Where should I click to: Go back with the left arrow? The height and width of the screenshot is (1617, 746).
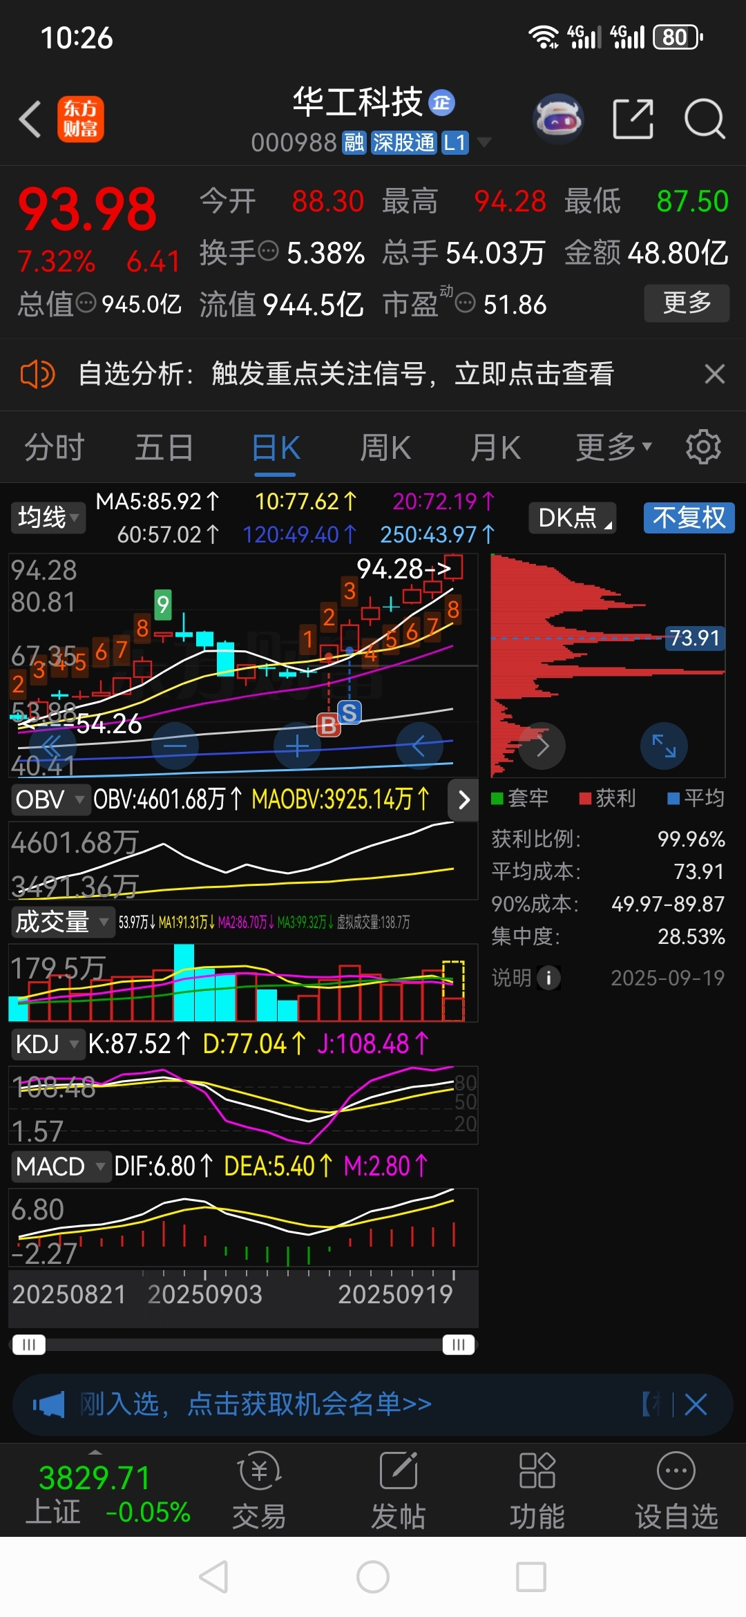30,119
